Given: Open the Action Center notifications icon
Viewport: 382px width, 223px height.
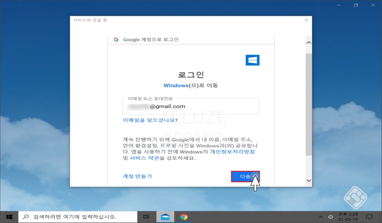Looking at the screenshot, I should (370, 217).
